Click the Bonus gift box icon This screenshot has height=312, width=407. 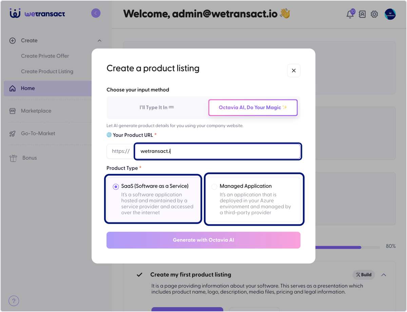[13, 158]
